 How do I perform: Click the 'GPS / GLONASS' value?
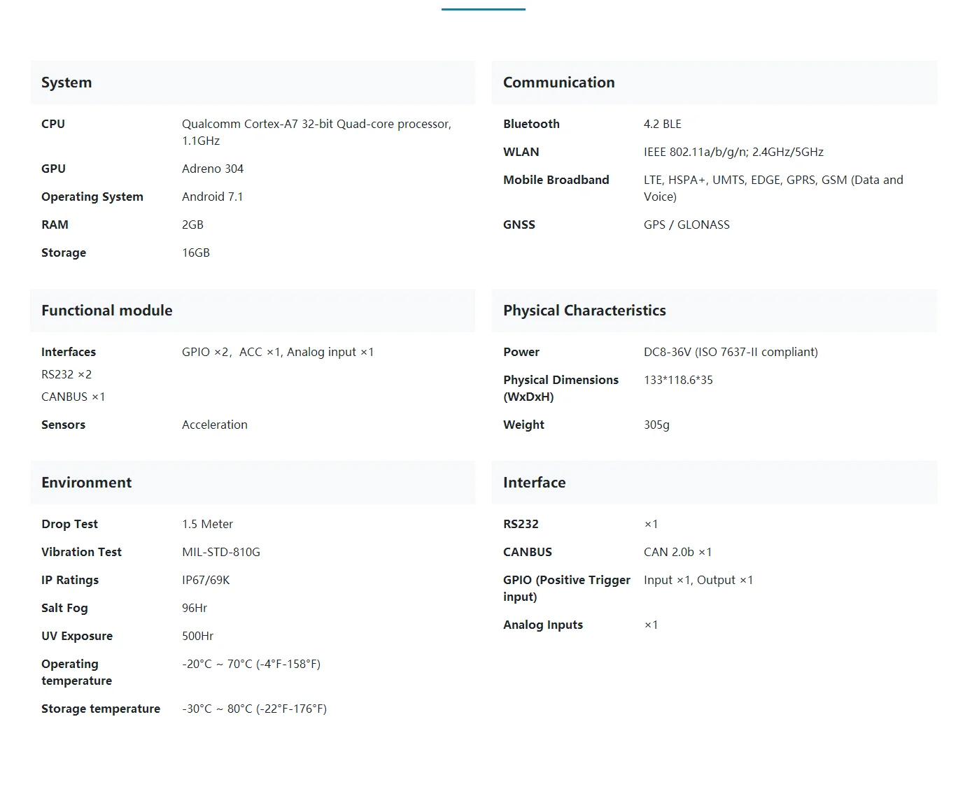coord(686,225)
